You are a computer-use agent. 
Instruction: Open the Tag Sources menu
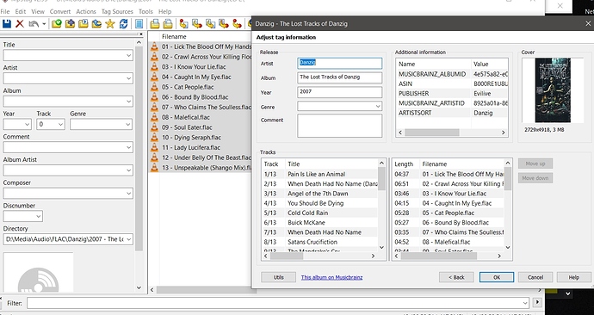tap(117, 12)
